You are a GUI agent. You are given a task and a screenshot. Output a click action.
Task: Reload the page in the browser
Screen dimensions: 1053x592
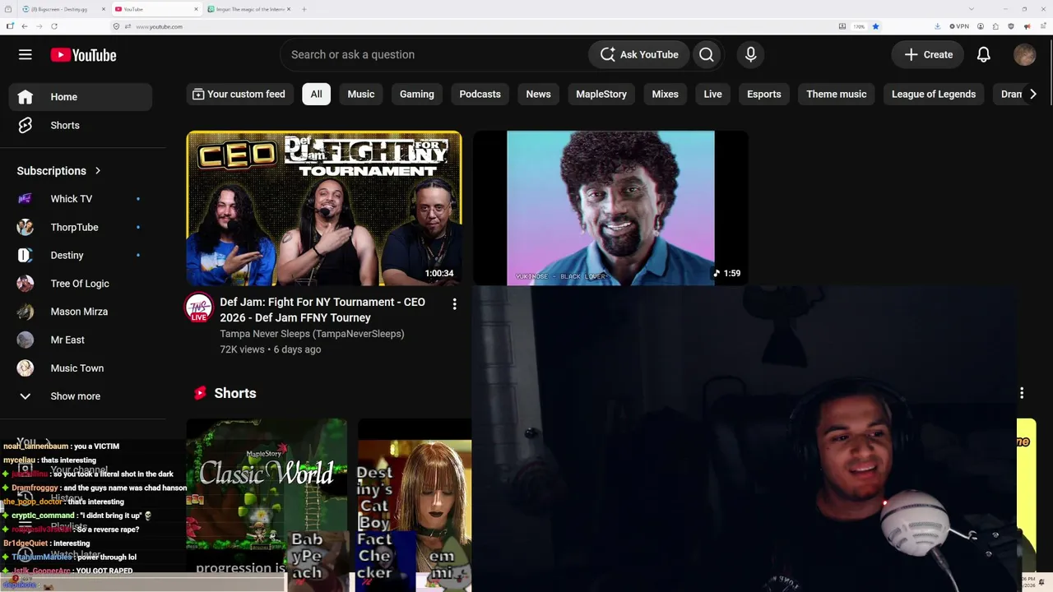(53, 26)
